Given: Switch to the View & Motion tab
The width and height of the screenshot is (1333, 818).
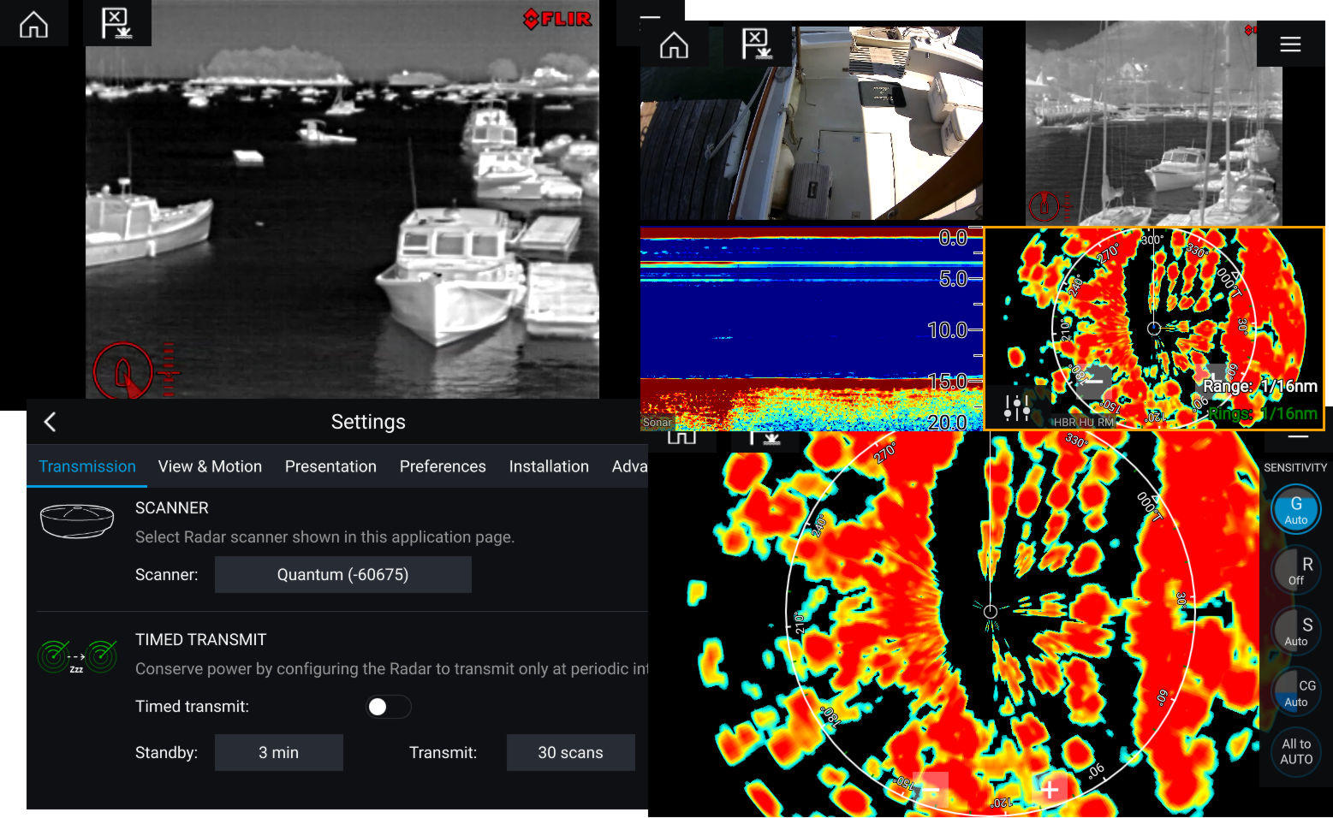Looking at the screenshot, I should tap(210, 466).
